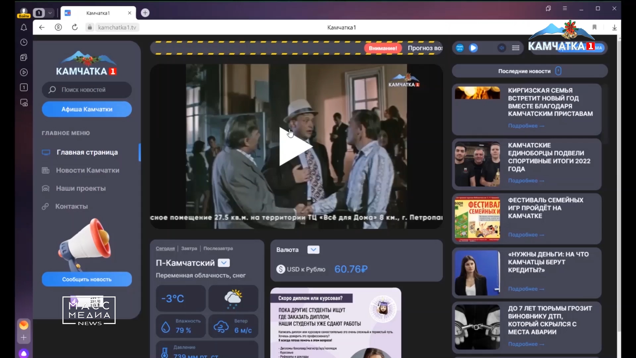
Task: Click the Ветер 6 м/с tile
Action: 233,326
